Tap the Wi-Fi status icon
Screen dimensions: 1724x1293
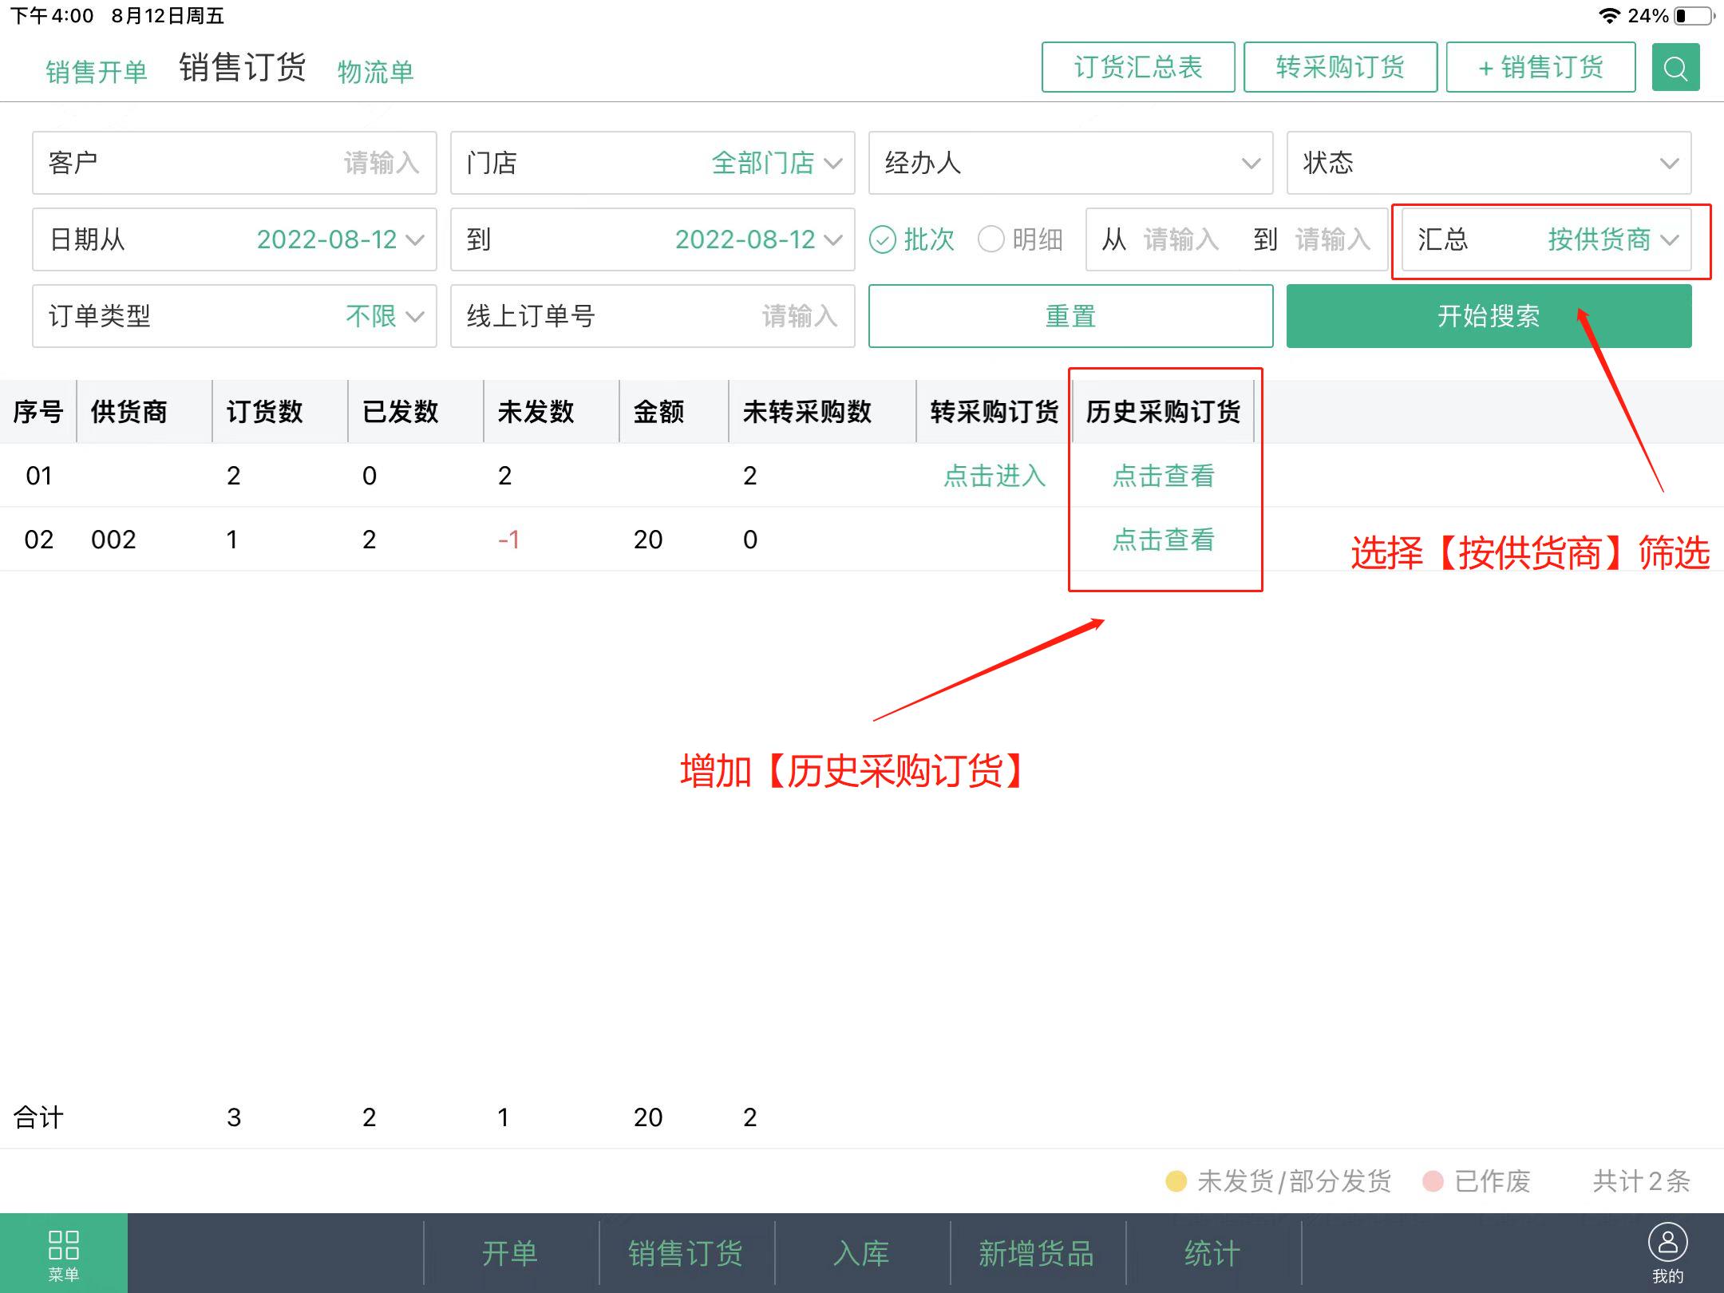pos(1610,15)
